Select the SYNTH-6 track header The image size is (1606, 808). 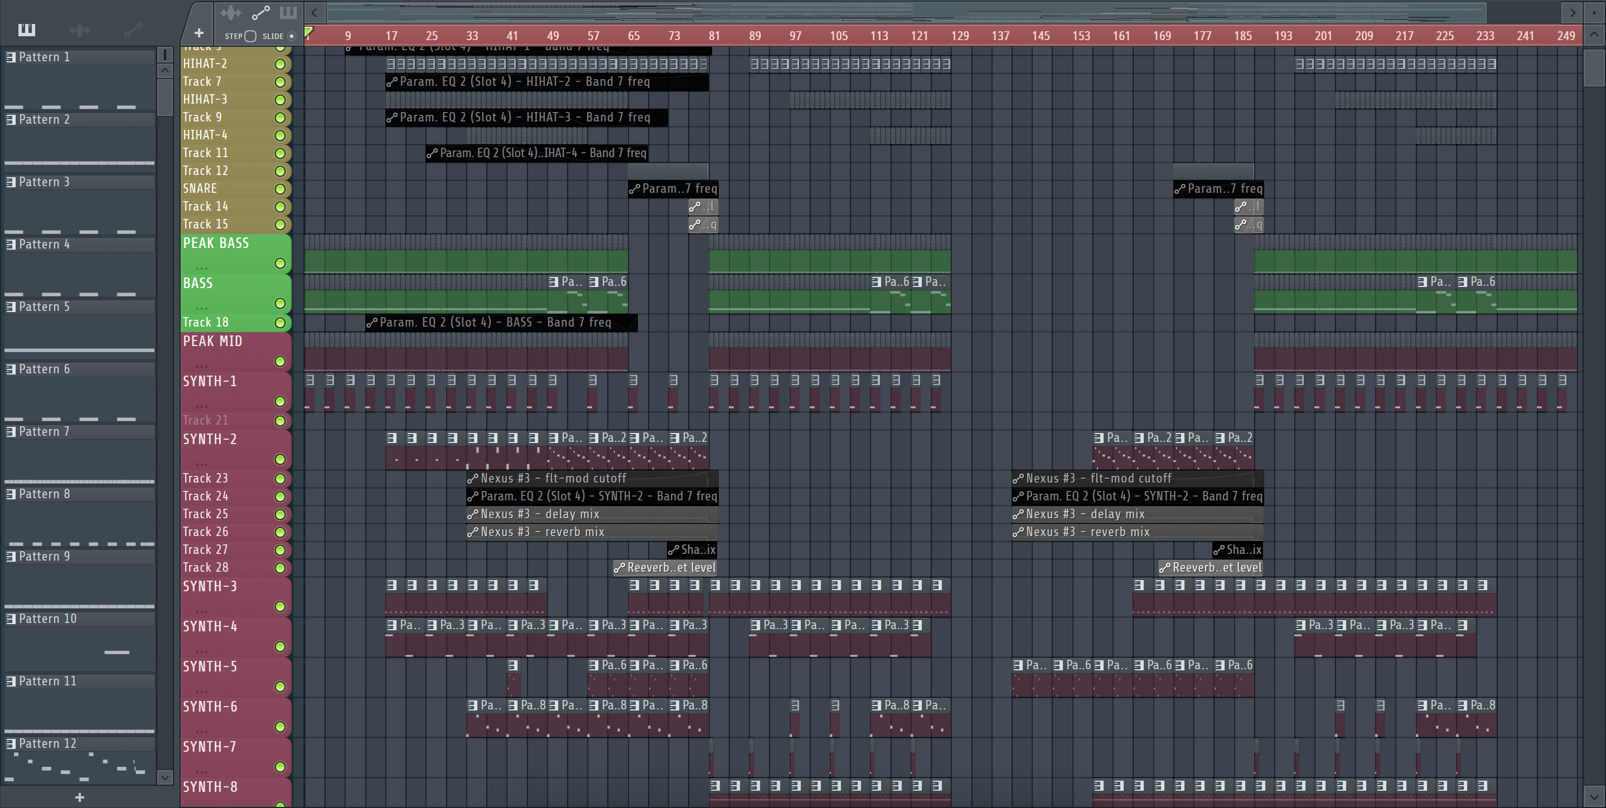(x=236, y=717)
